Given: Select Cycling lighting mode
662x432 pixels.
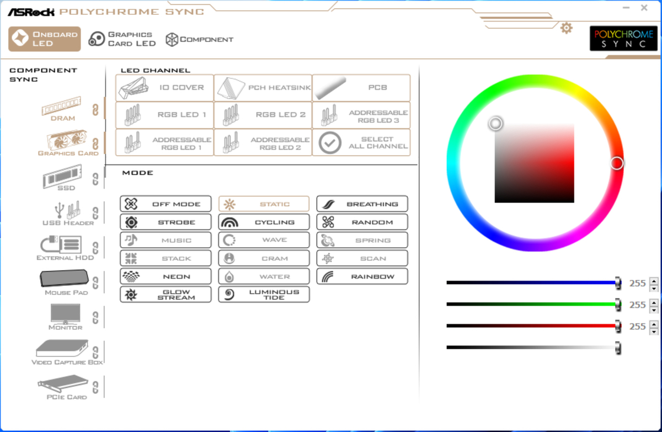Looking at the screenshot, I should coord(264,222).
